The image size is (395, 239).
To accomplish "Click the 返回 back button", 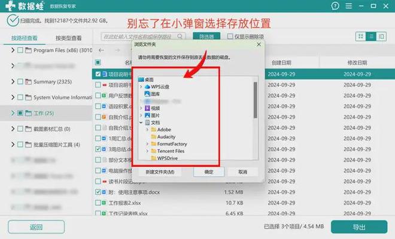I will tap(36, 227).
